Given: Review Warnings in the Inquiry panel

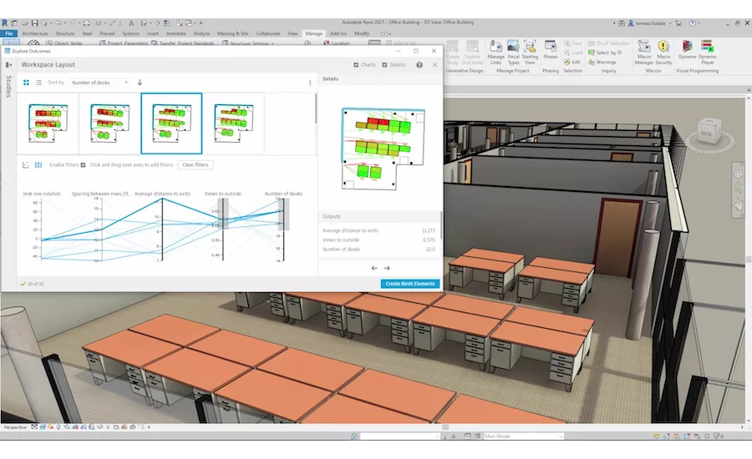Looking at the screenshot, I should (602, 62).
